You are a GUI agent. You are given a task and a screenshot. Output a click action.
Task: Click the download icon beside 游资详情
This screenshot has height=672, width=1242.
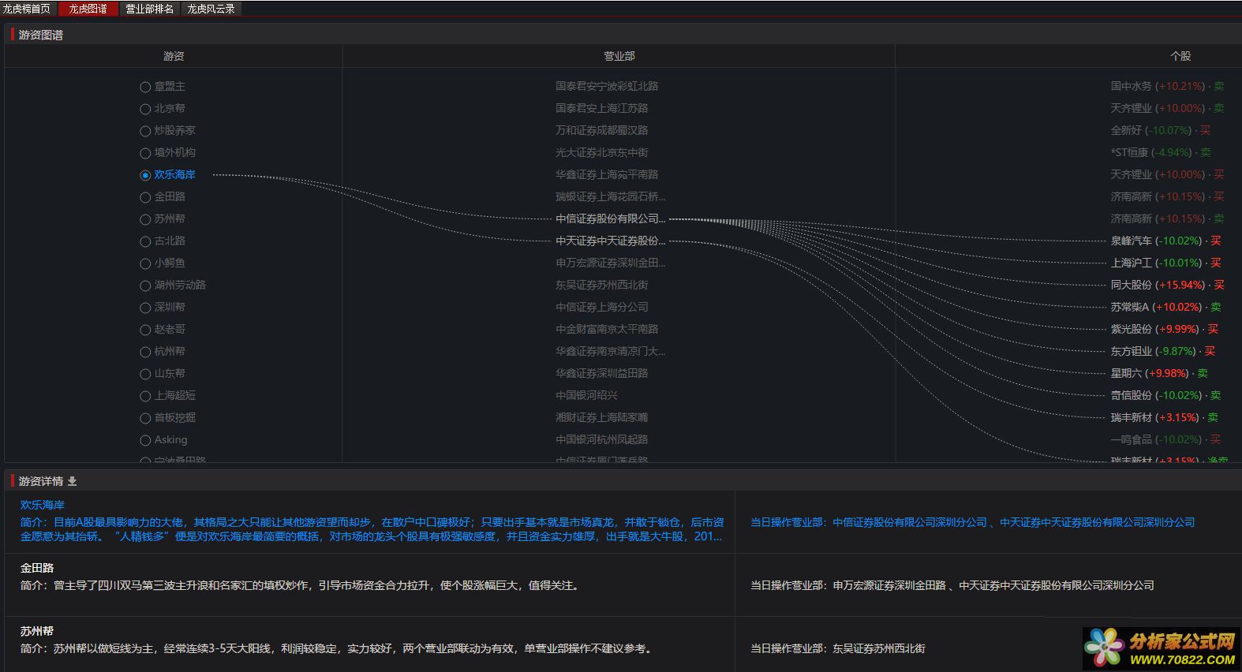click(73, 481)
